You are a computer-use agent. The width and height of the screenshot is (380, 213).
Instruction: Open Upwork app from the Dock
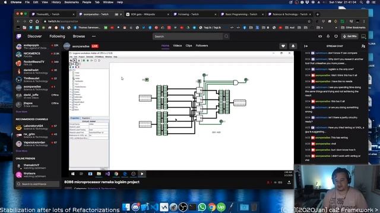221,207
